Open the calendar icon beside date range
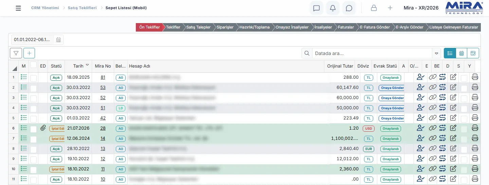 (59, 40)
